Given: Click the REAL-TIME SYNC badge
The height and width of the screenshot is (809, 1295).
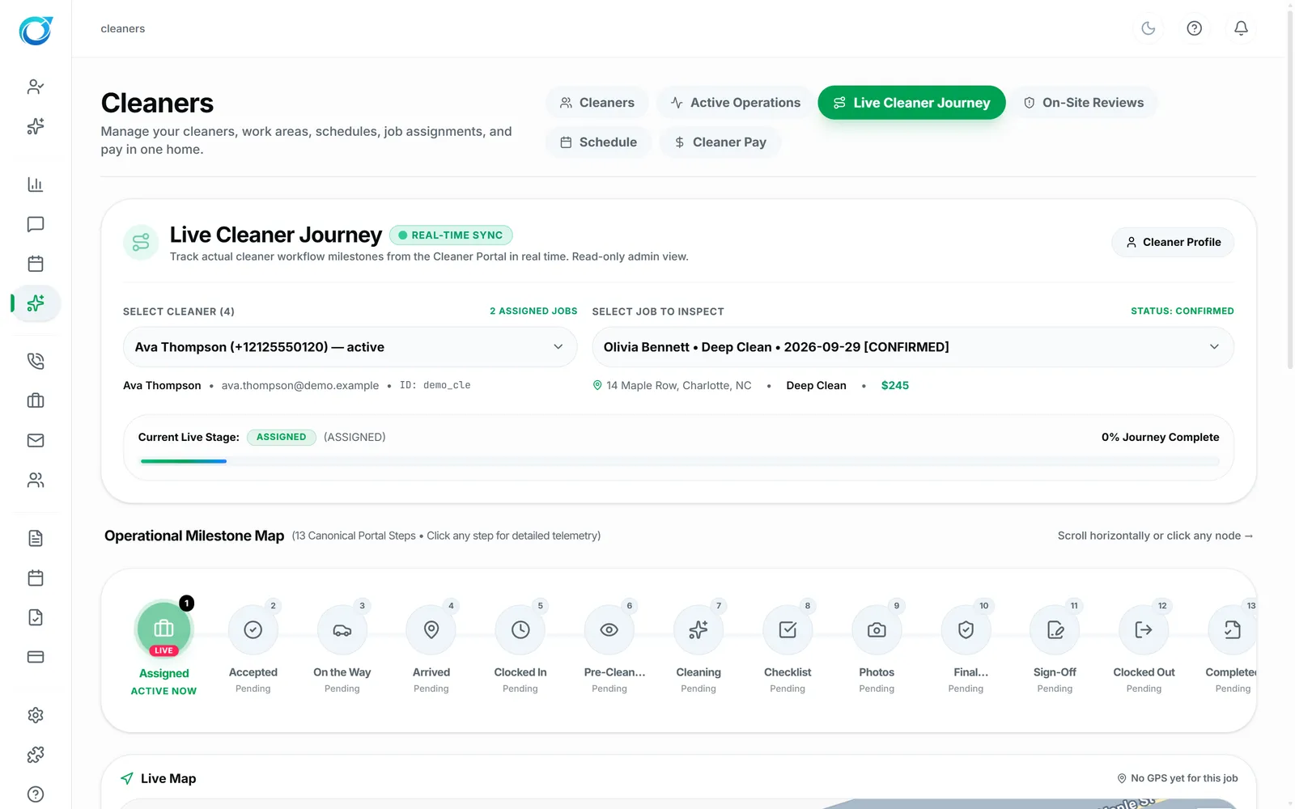Looking at the screenshot, I should (x=451, y=235).
